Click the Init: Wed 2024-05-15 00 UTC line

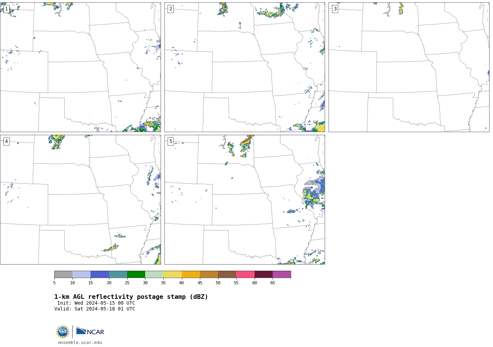[x=96, y=303]
